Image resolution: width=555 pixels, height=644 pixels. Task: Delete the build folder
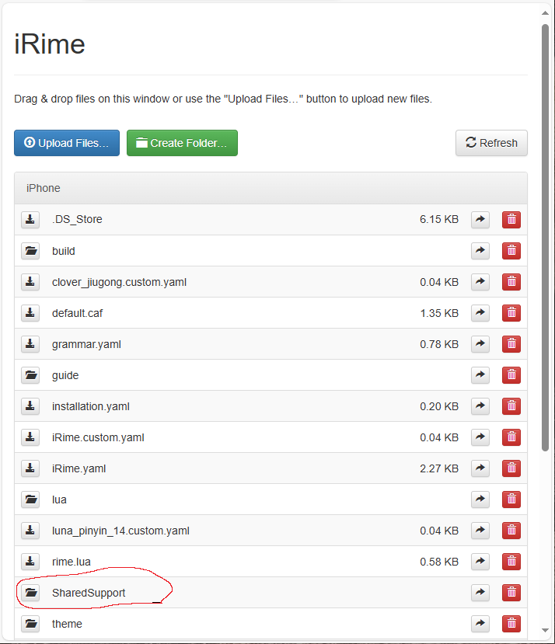click(511, 251)
